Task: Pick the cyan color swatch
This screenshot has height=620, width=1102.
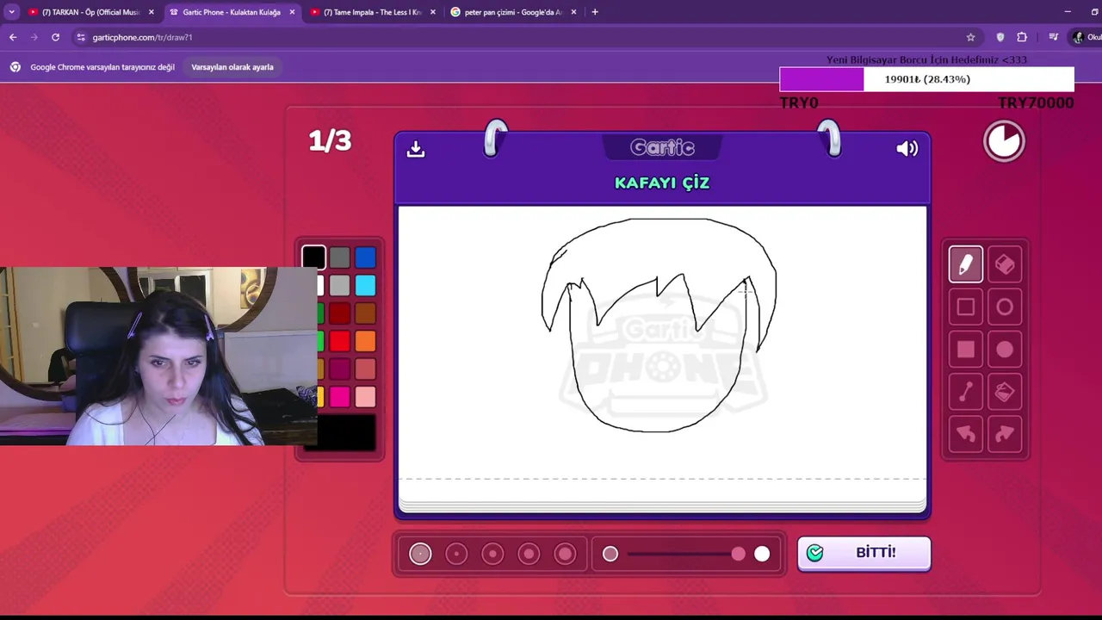Action: click(366, 285)
